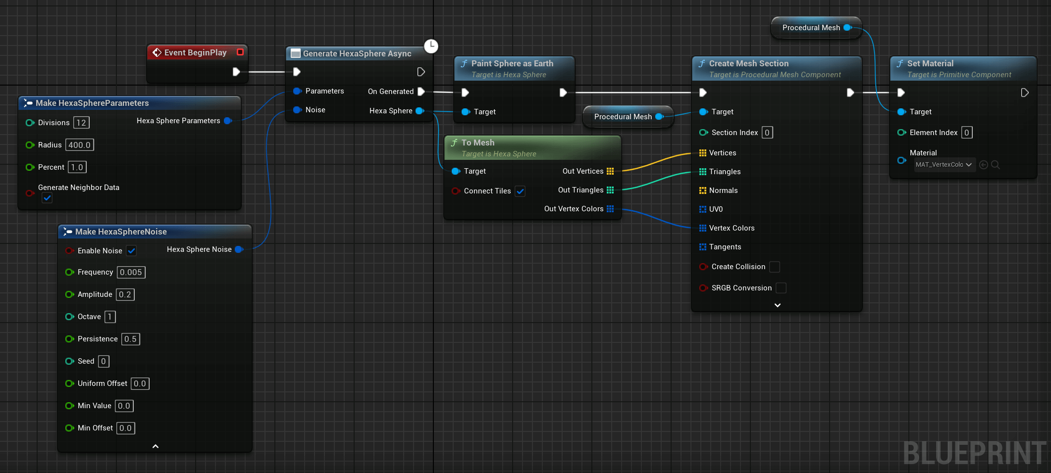
Task: Edit Percent value field
Action: (x=77, y=167)
